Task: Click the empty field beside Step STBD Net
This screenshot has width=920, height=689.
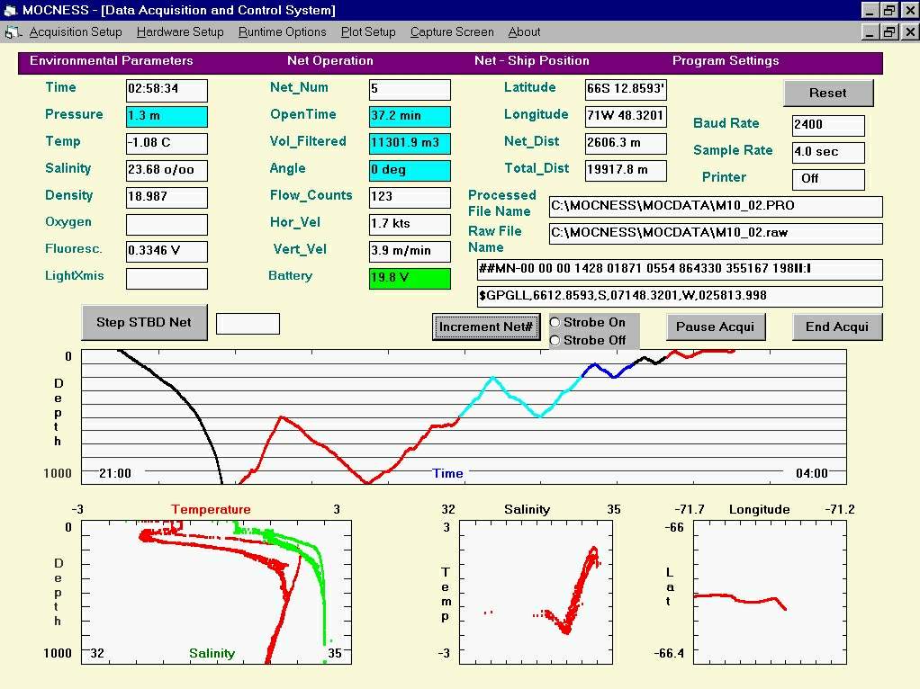Action: tap(248, 324)
